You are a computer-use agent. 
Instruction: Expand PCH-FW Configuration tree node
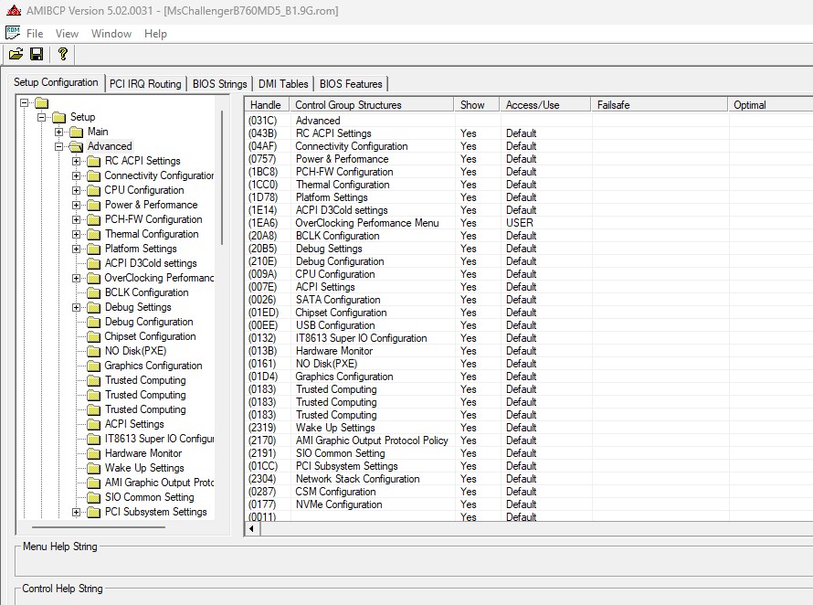coord(76,219)
